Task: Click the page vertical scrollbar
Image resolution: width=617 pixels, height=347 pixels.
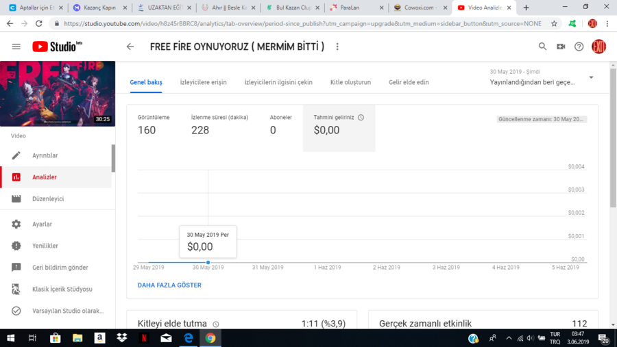Action: [613, 138]
